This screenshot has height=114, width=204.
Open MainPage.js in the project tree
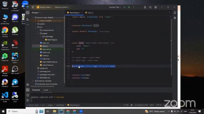51,40
